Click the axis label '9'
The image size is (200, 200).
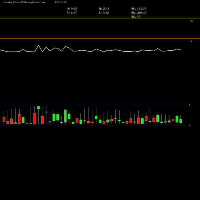[191, 41]
